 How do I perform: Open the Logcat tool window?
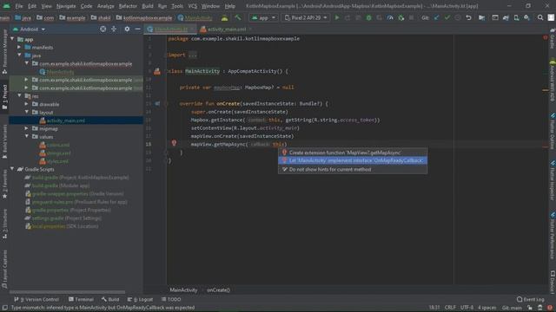coord(140,299)
